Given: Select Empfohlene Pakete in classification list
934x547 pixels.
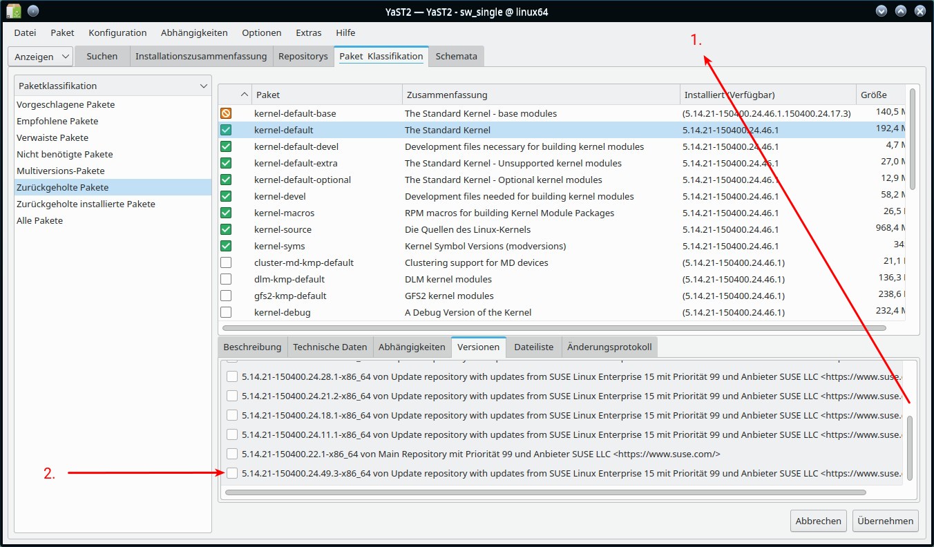Looking at the screenshot, I should tap(113, 121).
